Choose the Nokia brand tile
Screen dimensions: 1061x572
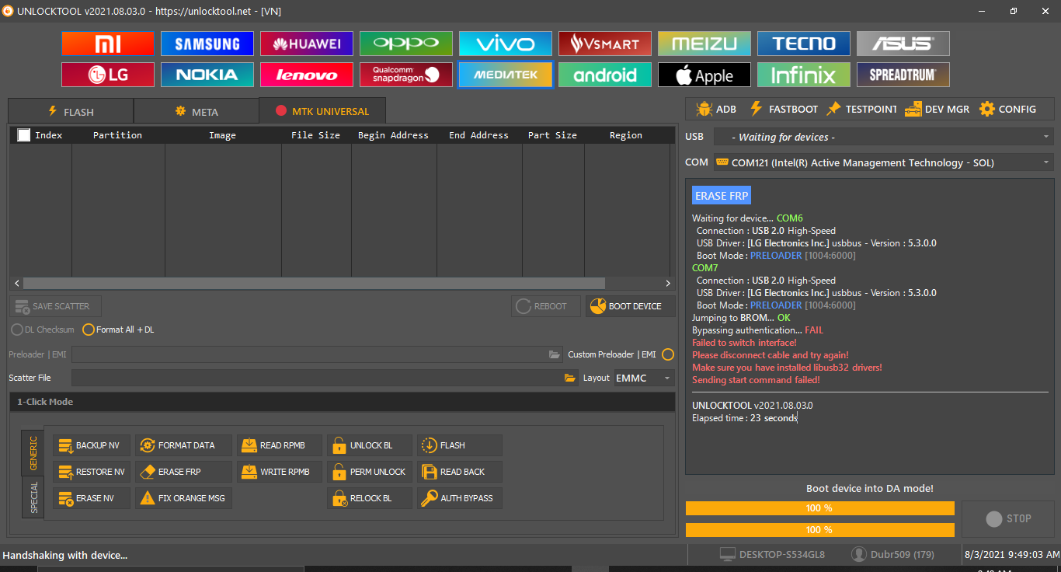207,75
